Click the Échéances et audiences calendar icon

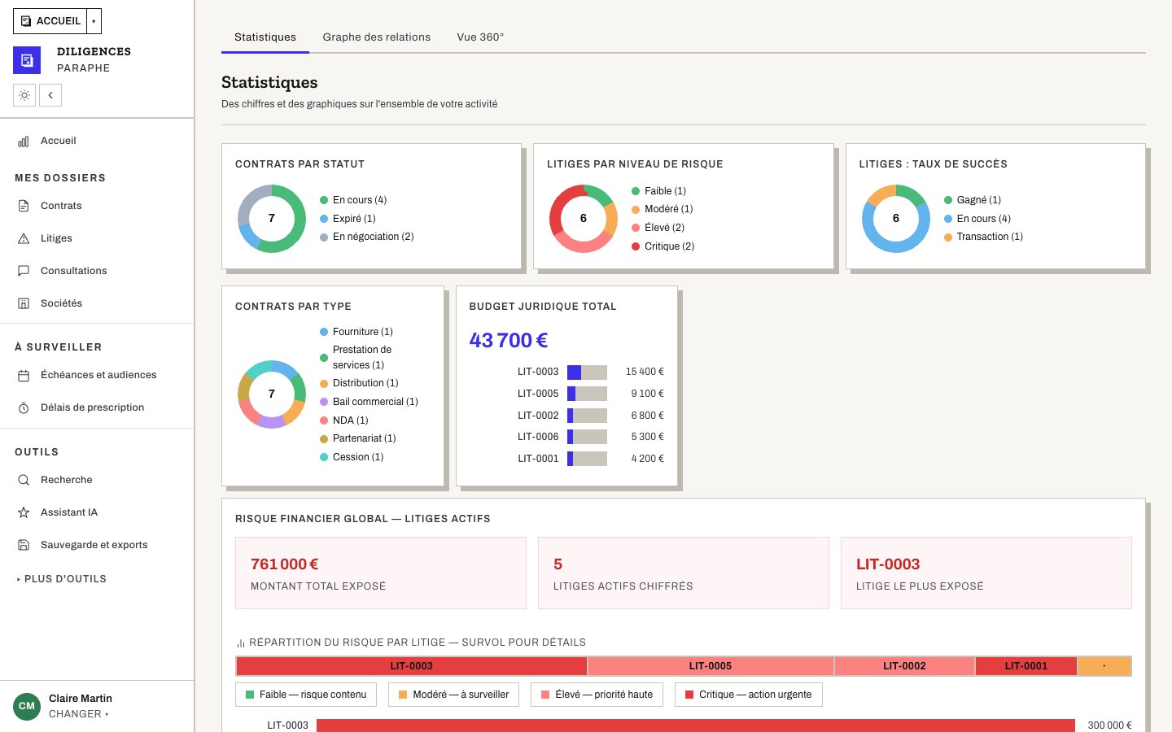24,375
